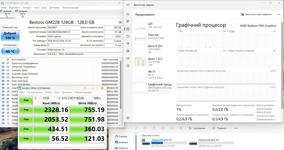Open Теми menu in CrystalDiskInfo
The height and width of the screenshot is (150, 284).
click(36, 8)
